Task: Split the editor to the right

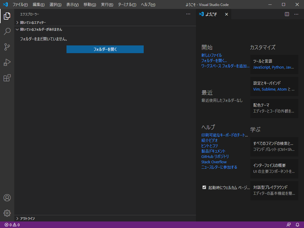Action: click(287, 14)
